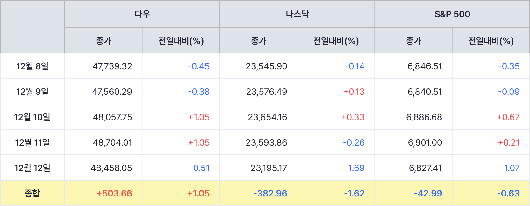Click the 다우 change value -0.38

pyautogui.click(x=199, y=92)
